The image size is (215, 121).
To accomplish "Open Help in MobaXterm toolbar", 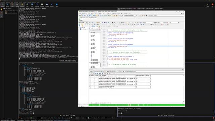I will (x=57, y=5).
